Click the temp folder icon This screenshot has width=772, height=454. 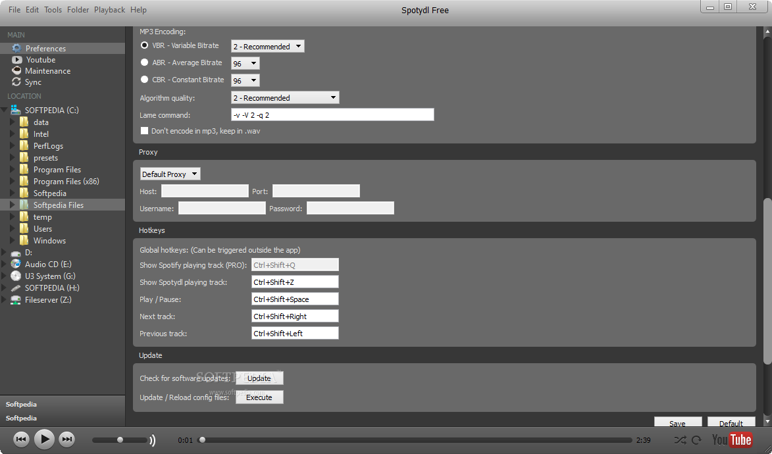pos(24,216)
